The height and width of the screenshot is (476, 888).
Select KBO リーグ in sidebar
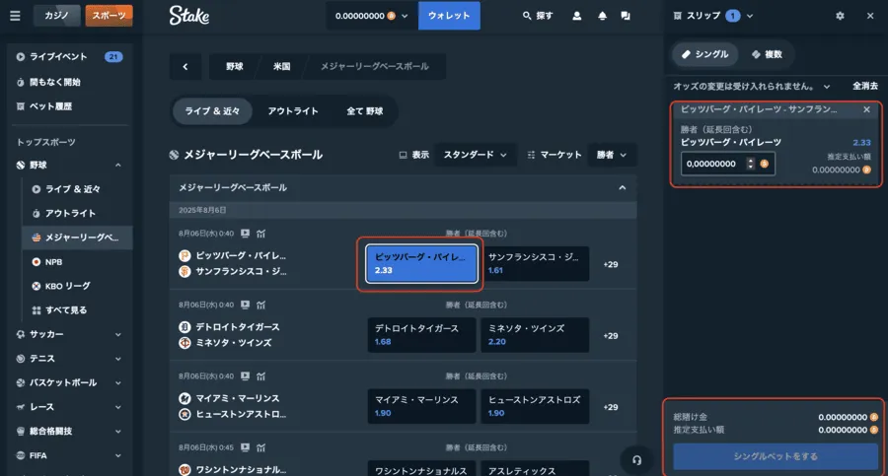coord(61,286)
